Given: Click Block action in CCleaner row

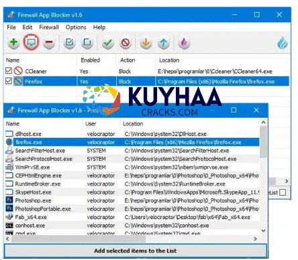Looking at the screenshot, I should point(125,71).
